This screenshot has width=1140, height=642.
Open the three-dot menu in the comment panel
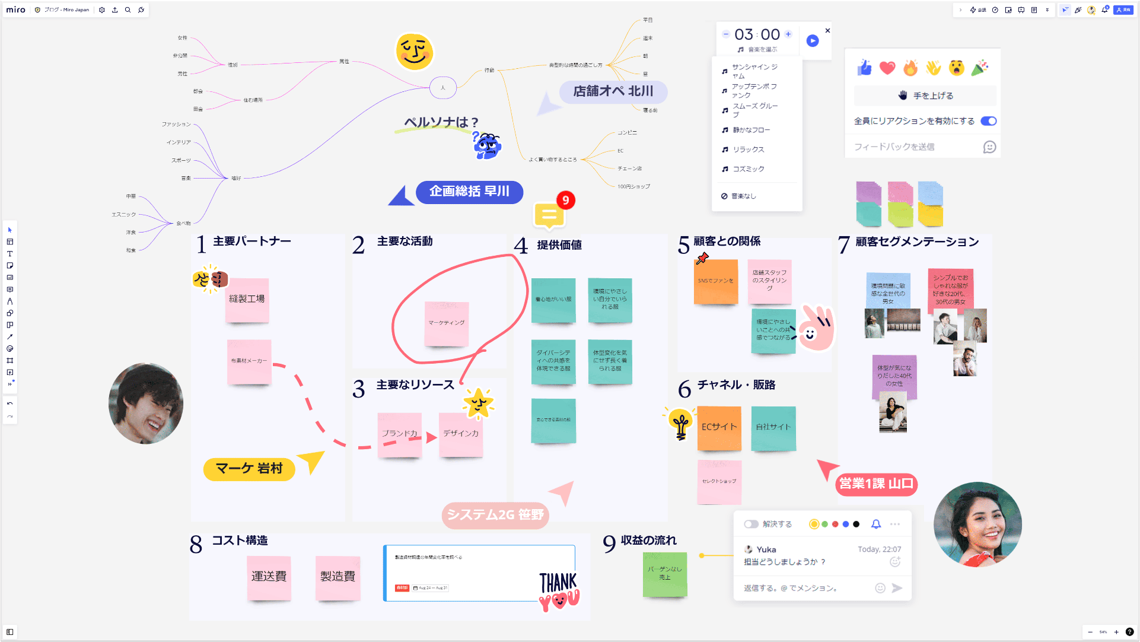click(x=895, y=524)
